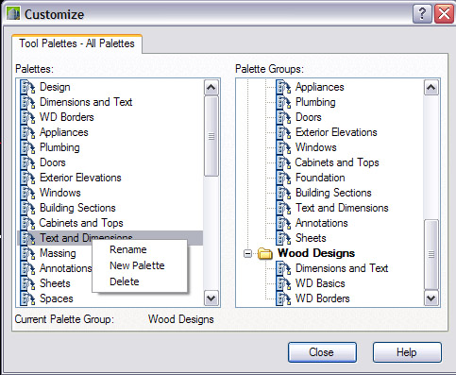Viewport: 456px width, 375px height.
Task: Click the palette icon beside Exterior Elevations in Palettes list
Action: 27,178
